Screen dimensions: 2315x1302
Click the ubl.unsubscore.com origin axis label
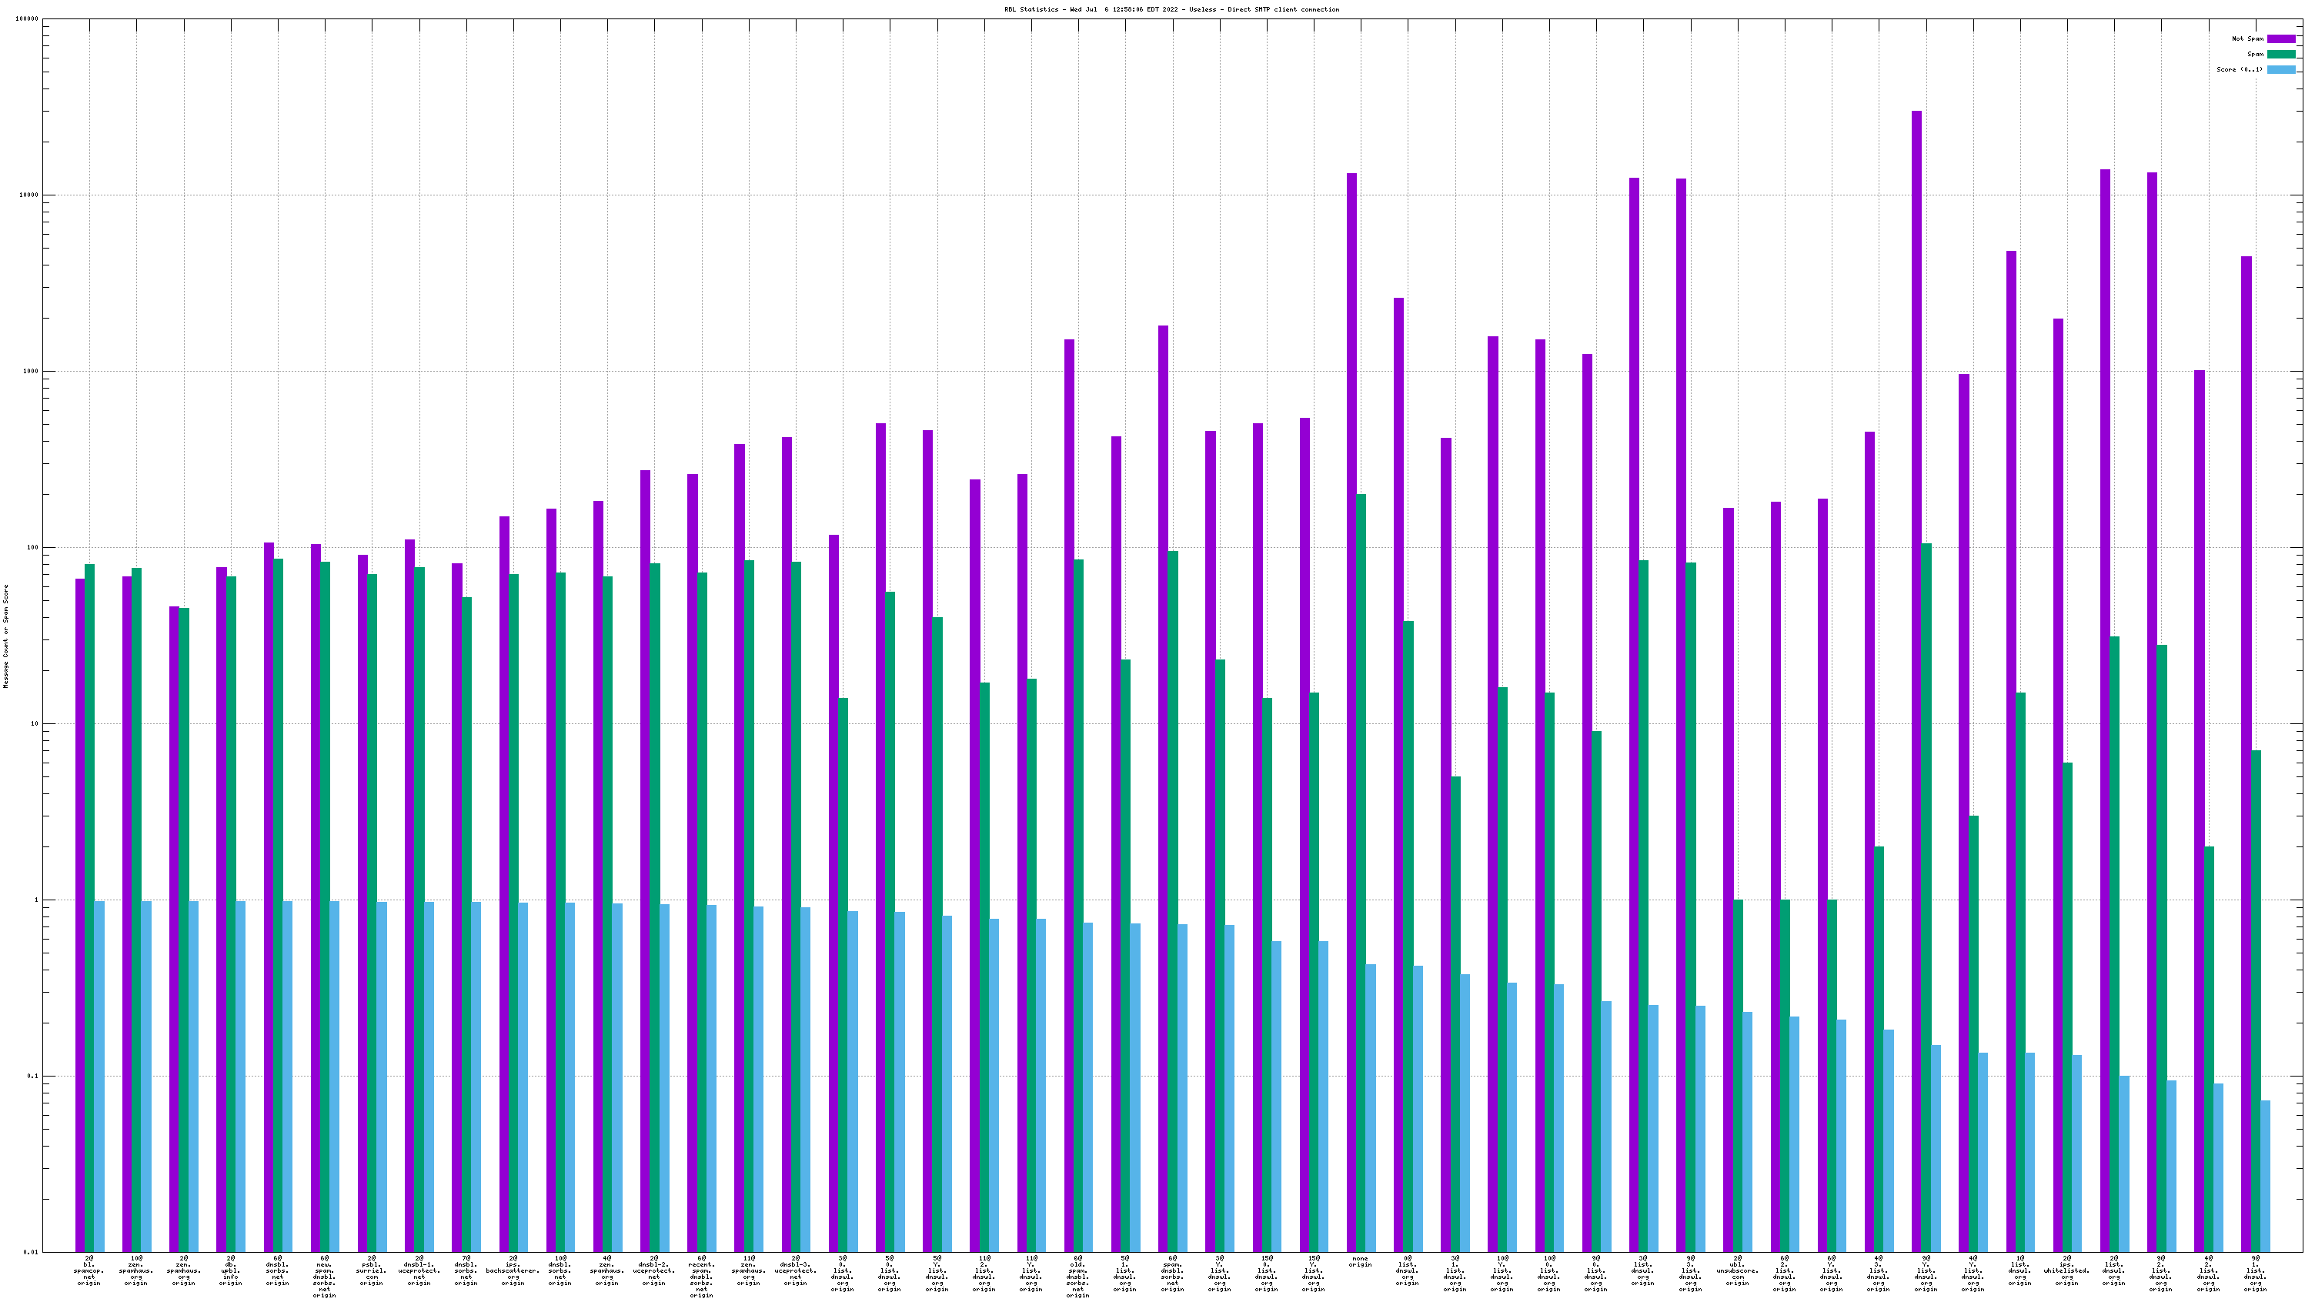1736,1270
